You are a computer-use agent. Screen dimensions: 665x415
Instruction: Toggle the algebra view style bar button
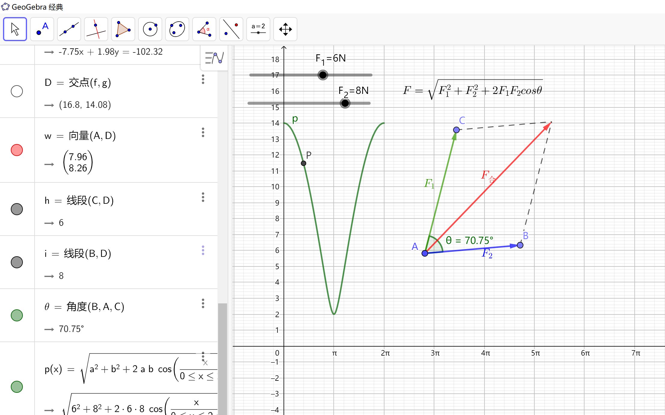point(214,58)
